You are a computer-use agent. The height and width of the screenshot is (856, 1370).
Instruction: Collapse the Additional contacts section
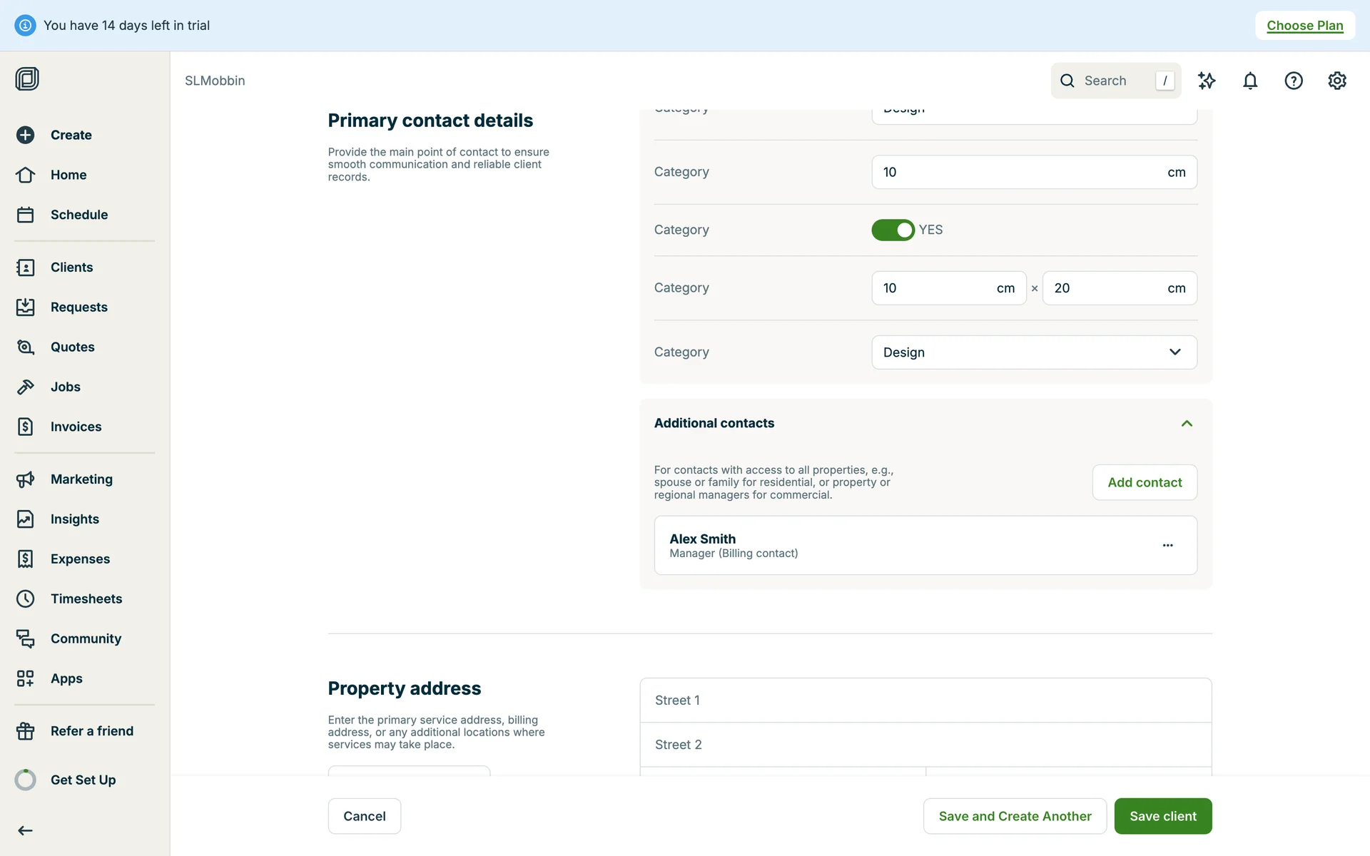pyautogui.click(x=1187, y=423)
